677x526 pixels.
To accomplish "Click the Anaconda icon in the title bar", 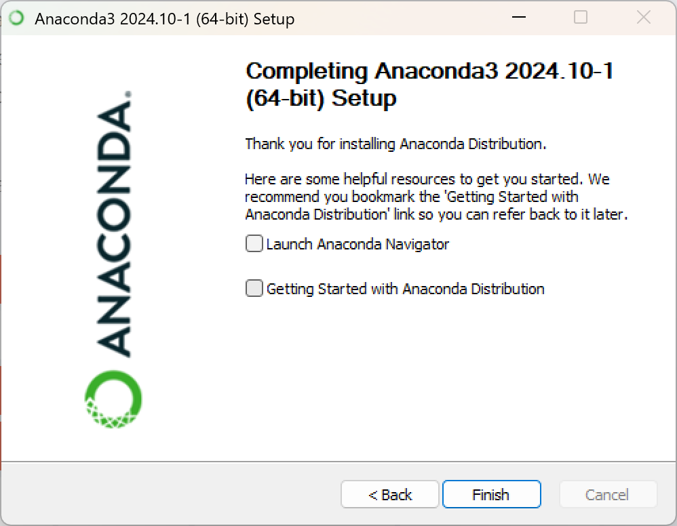I will [16, 18].
